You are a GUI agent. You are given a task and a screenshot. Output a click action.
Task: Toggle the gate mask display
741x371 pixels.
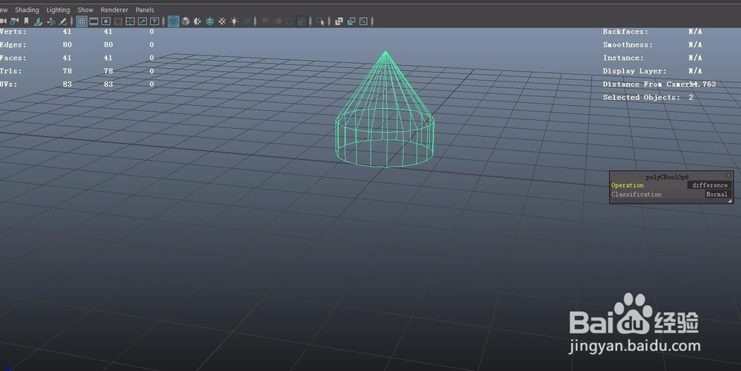coord(118,21)
